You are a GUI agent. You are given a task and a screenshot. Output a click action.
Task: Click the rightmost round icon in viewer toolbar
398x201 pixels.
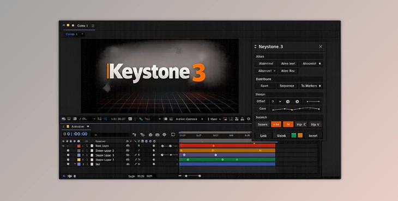pos(249,119)
